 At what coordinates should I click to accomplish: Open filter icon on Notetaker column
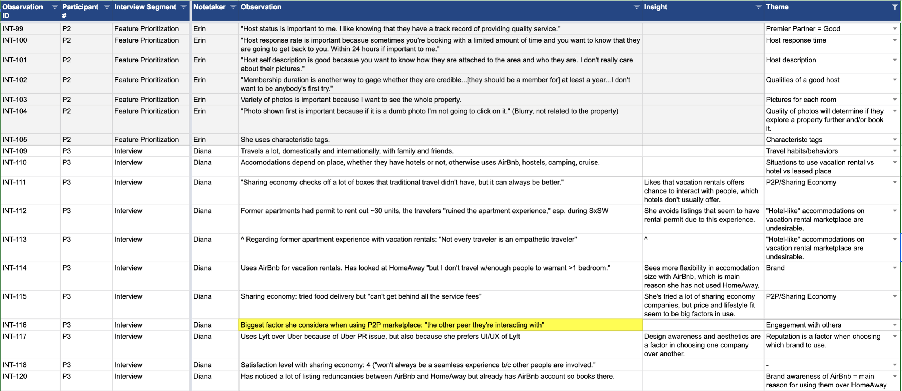[233, 7]
